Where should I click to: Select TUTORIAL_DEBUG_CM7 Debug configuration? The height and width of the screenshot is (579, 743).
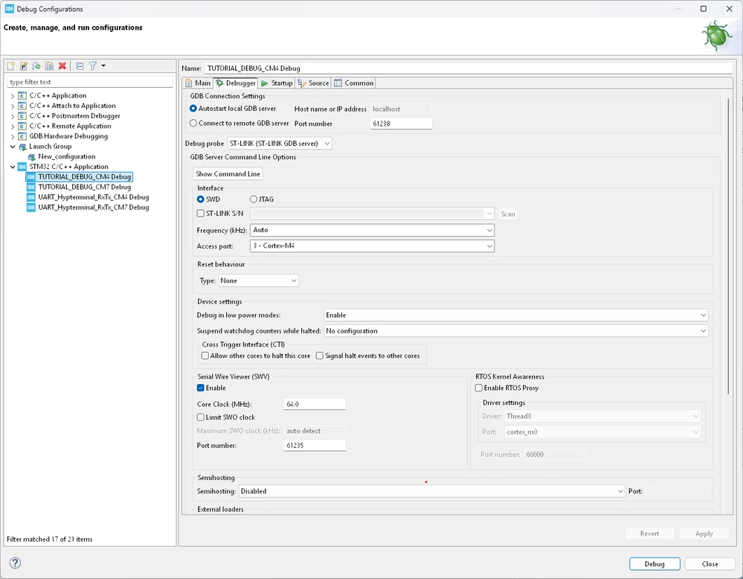(x=84, y=187)
